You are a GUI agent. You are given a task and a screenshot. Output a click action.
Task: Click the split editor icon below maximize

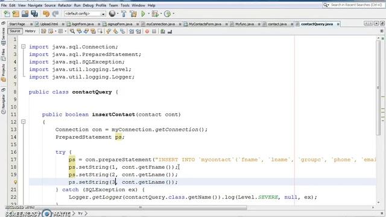[382, 31]
